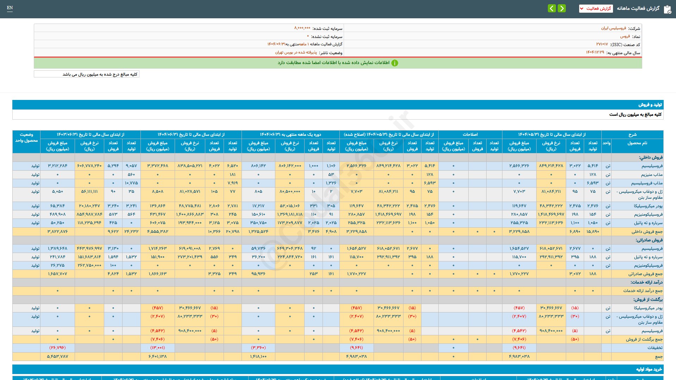Click the نام محصول column header

637,143
